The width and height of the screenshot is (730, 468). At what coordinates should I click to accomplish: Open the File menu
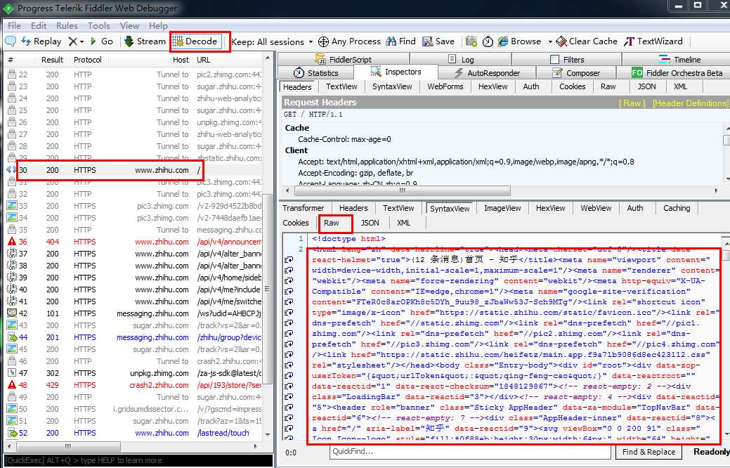[x=15, y=25]
